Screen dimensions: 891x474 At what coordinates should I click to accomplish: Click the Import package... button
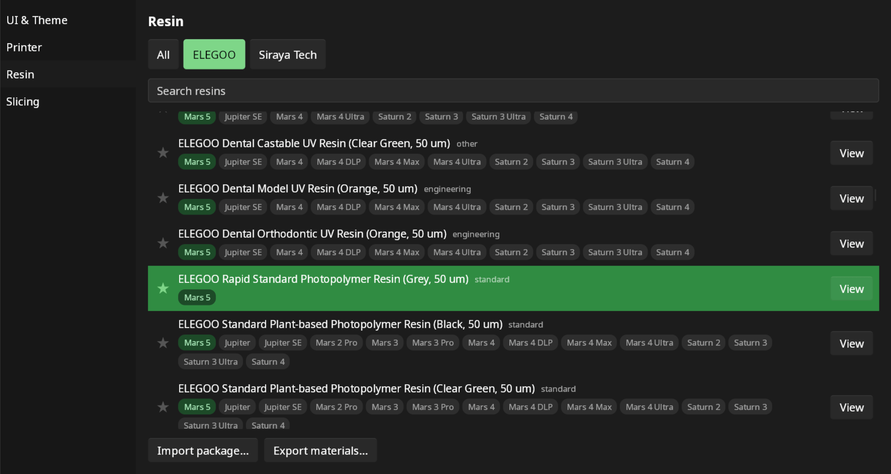[203, 450]
